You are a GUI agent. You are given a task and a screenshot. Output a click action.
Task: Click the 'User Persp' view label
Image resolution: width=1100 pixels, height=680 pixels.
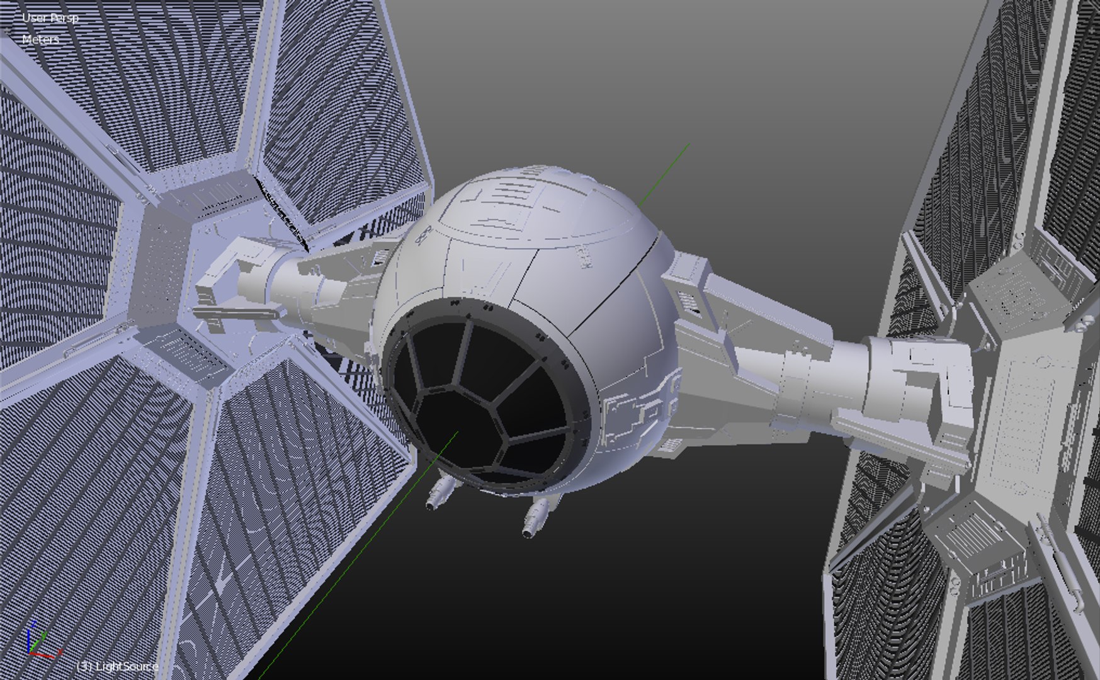tap(50, 18)
